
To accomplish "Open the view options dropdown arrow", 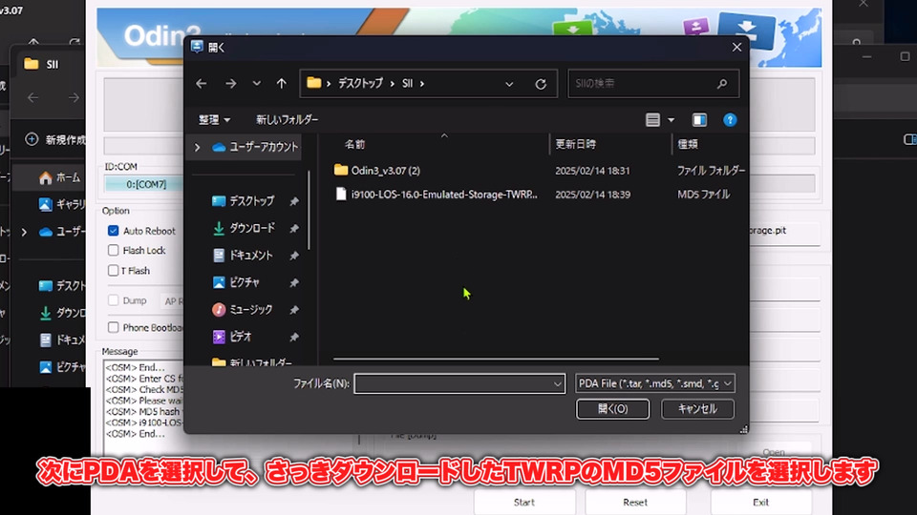I will pyautogui.click(x=671, y=120).
